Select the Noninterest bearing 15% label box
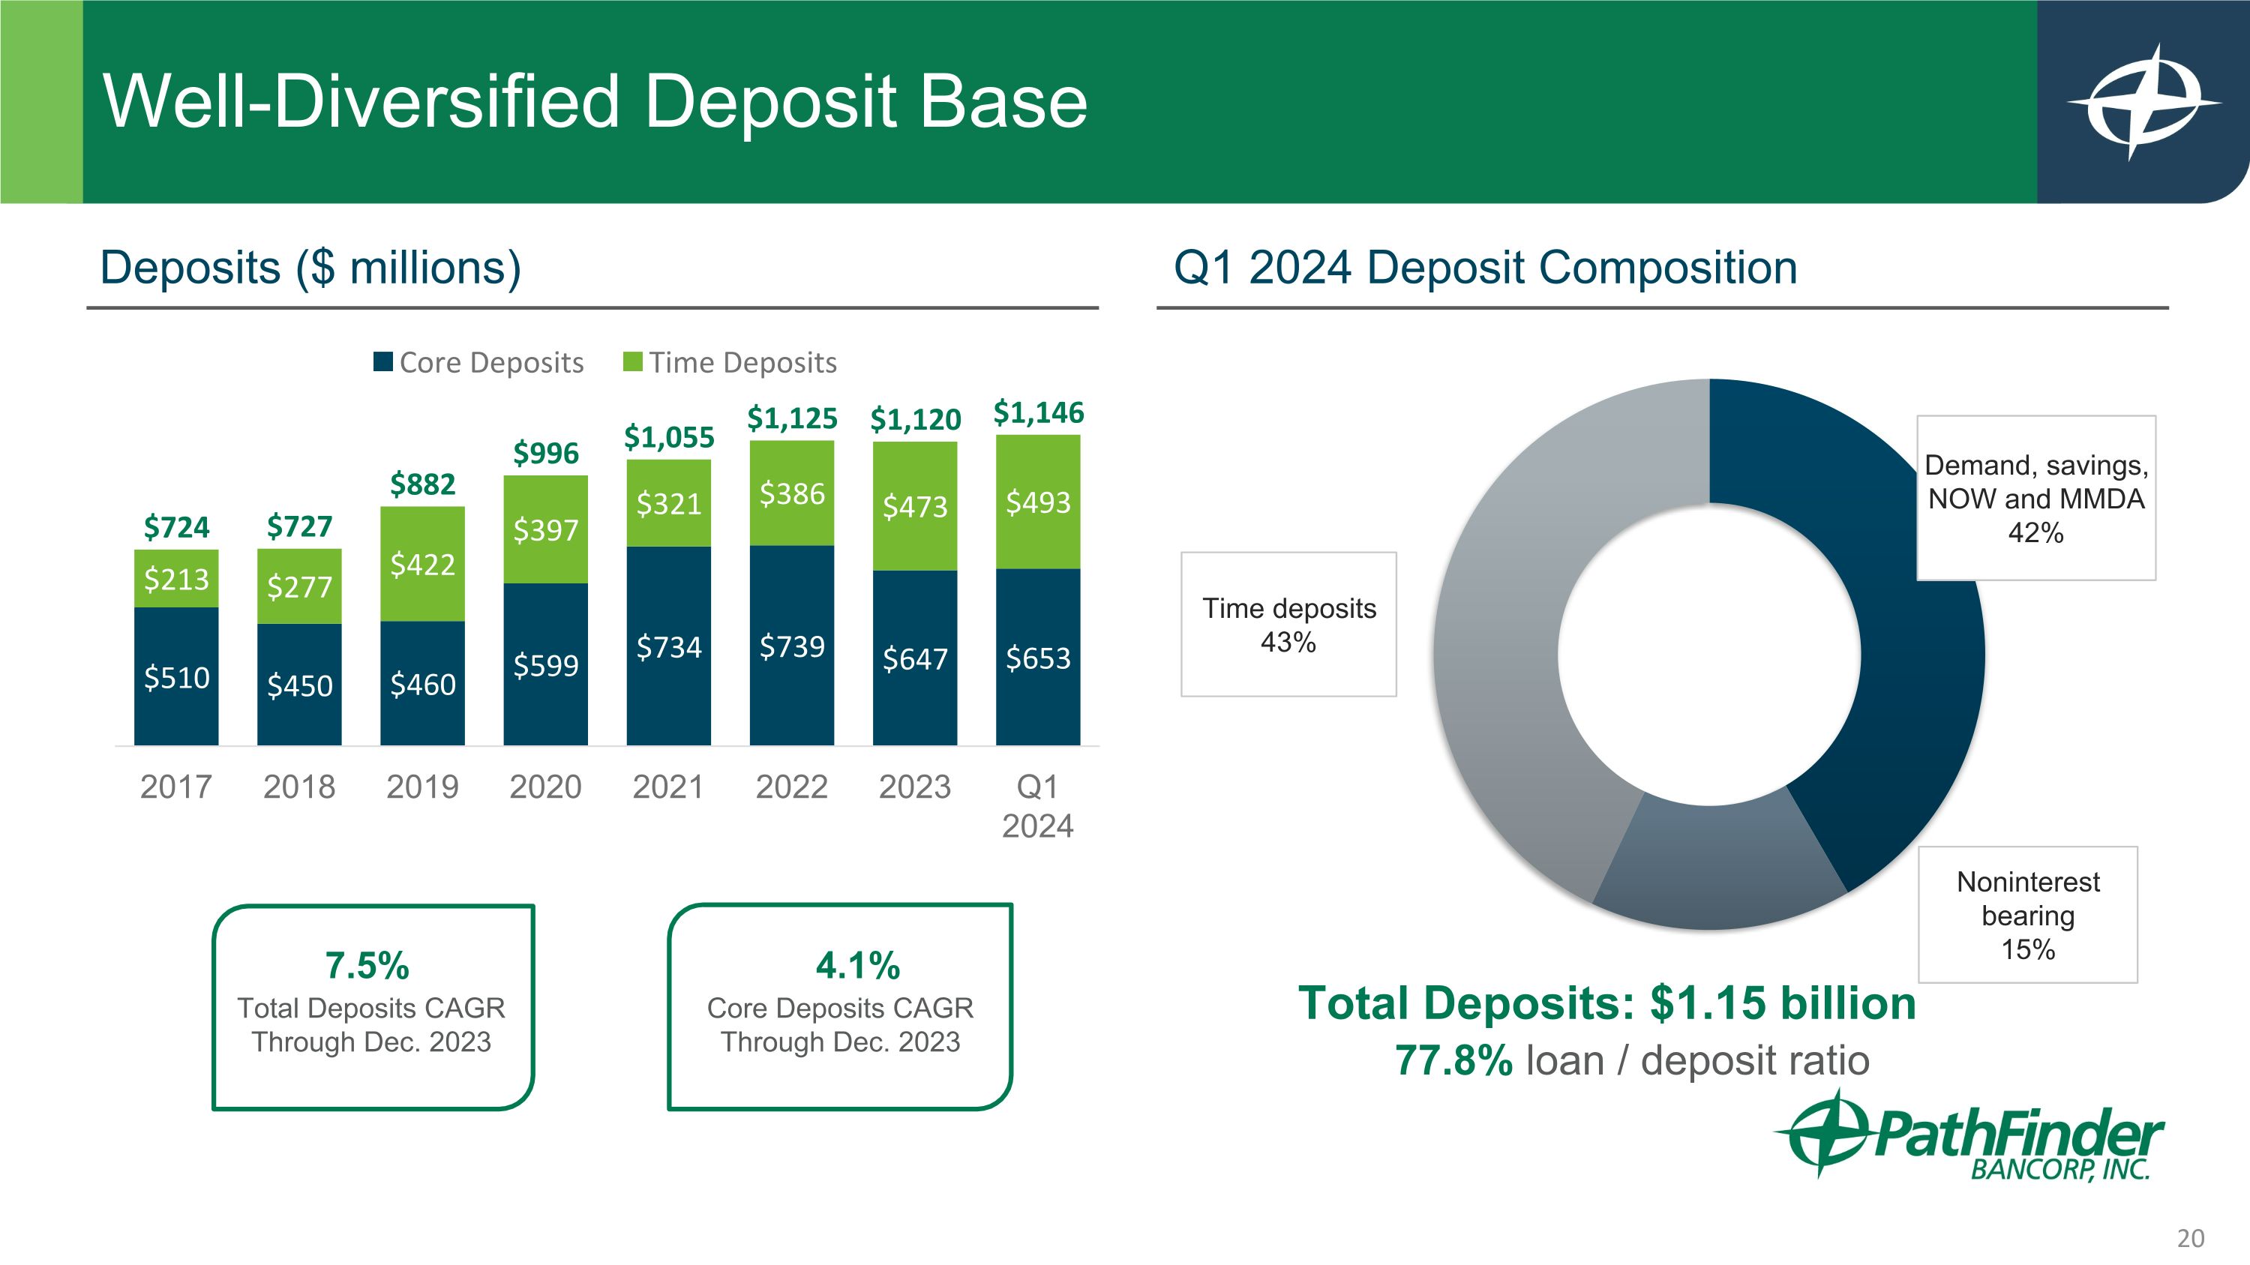Image resolution: width=2250 pixels, height=1265 pixels. click(x=2027, y=914)
